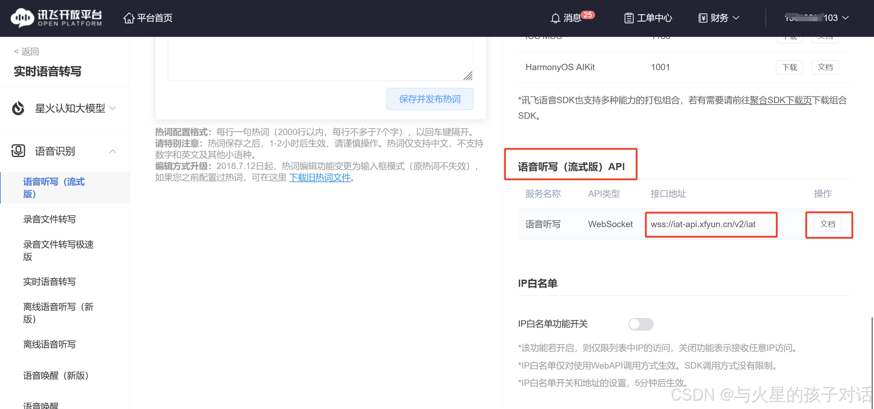874x409 pixels.
Task: Click the home icon beside 平台首页
Action: click(x=129, y=18)
